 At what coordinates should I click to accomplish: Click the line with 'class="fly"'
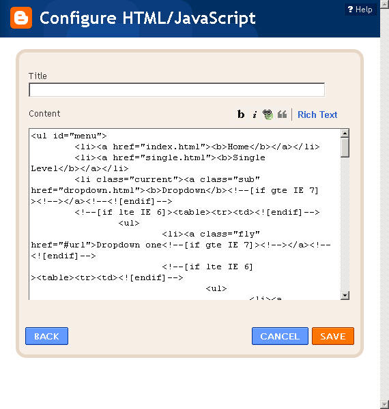[x=211, y=234]
